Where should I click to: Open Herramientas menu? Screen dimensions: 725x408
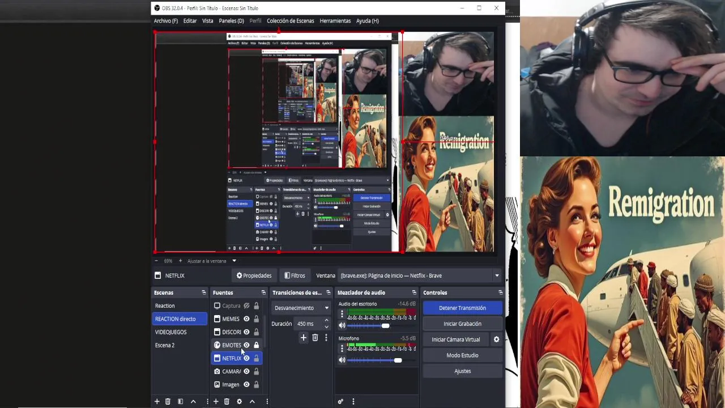335,20
